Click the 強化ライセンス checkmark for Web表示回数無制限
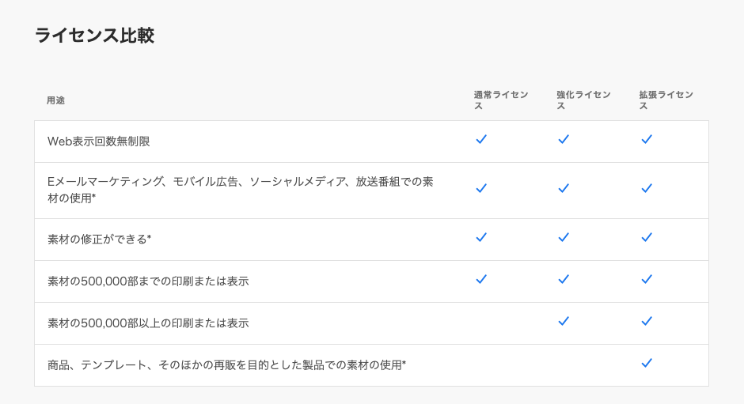 (564, 139)
